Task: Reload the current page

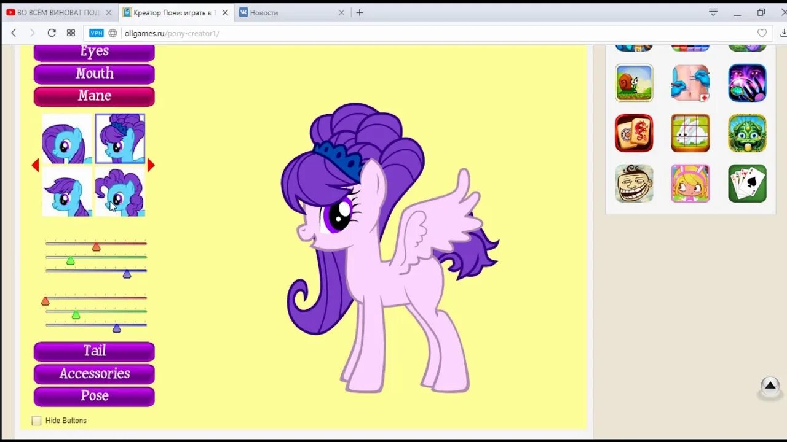Action: click(52, 33)
